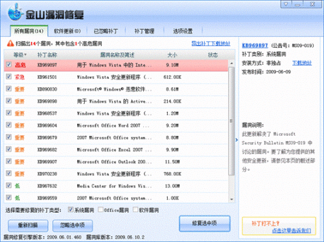The image size is (324, 242).
Task: Click the 重新扫描 button
Action: coord(28,225)
